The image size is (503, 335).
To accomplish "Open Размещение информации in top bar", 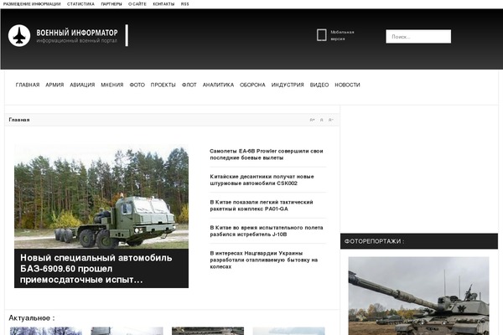I will (32, 4).
